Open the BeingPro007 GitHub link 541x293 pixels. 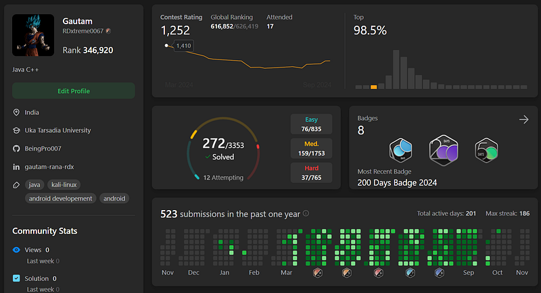coord(43,149)
